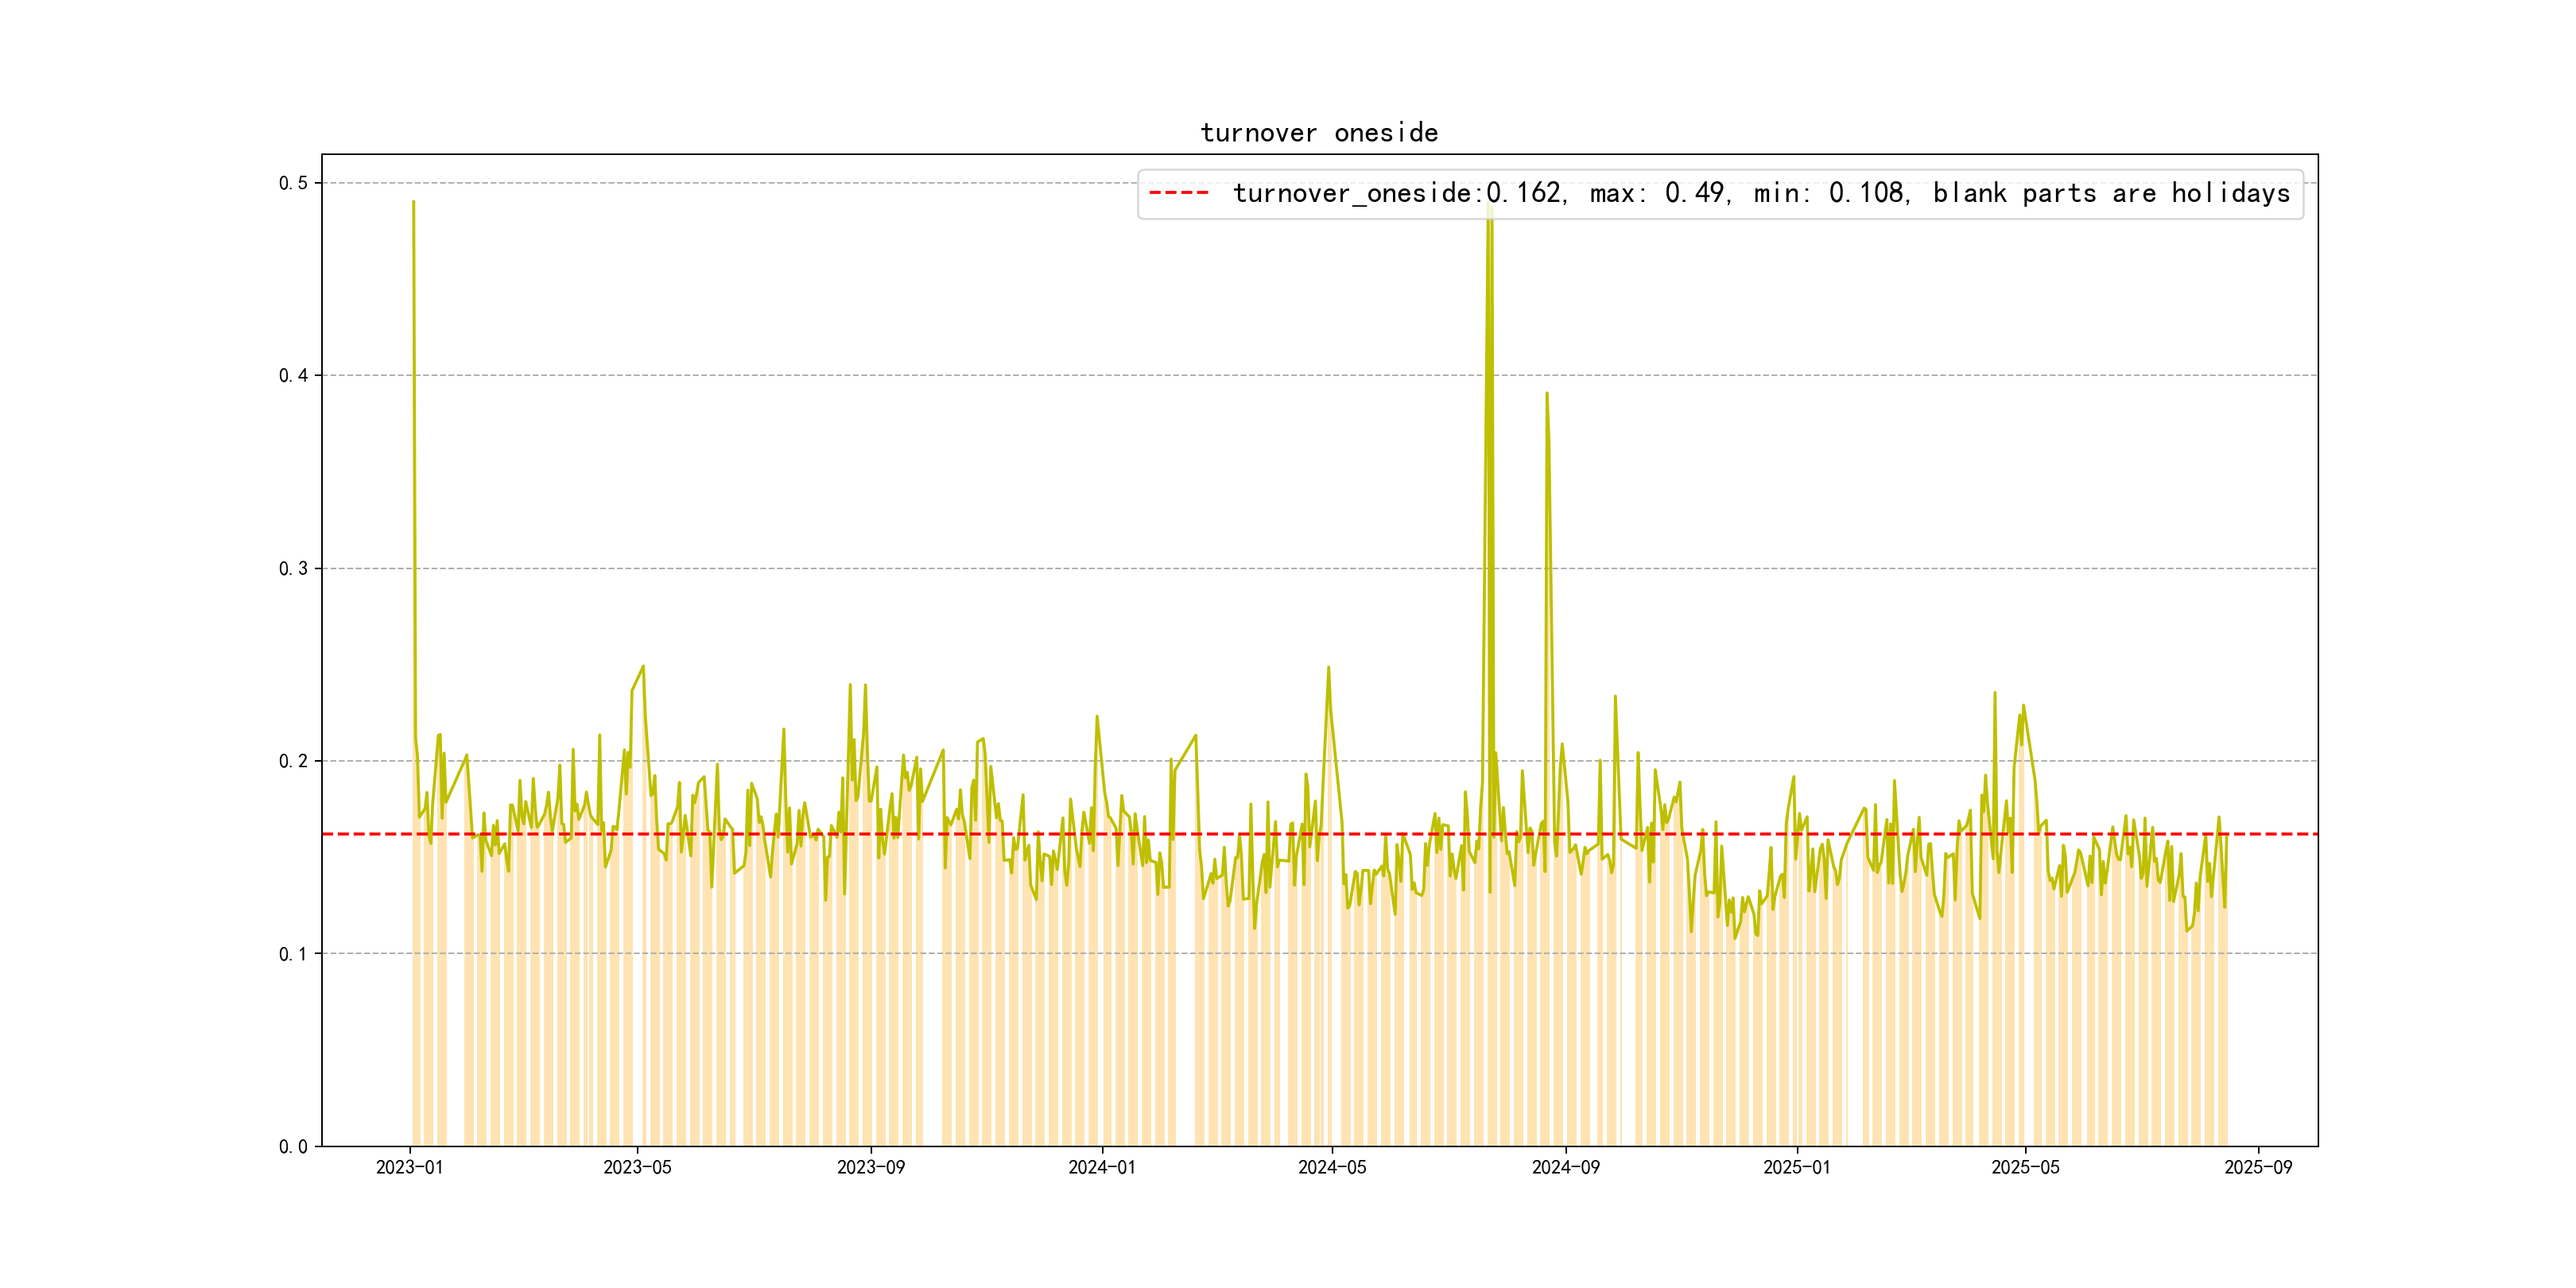The image size is (2576, 1288).
Task: Click the 2023-05 x-axis label
Action: 637,1167
